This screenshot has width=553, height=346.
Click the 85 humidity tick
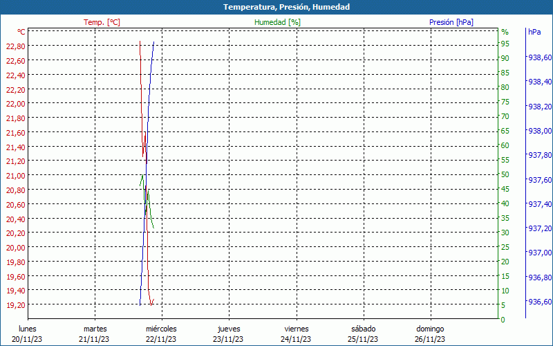click(505, 73)
